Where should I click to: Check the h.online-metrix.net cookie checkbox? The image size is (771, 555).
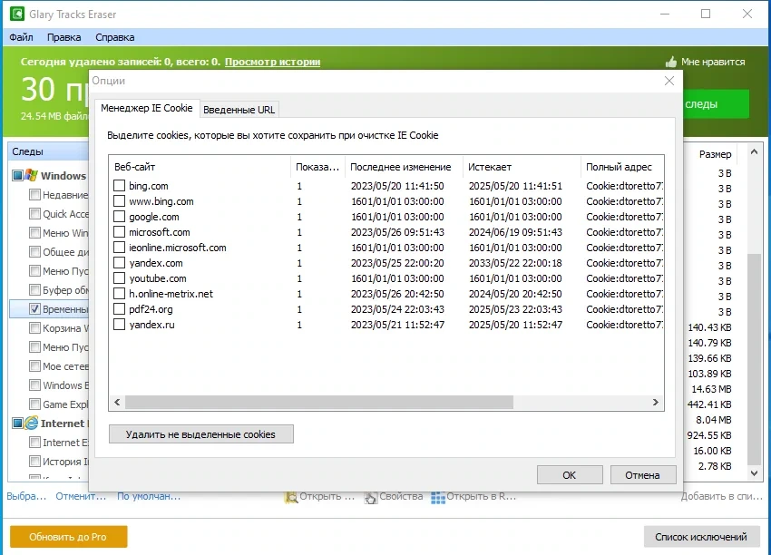pyautogui.click(x=119, y=294)
